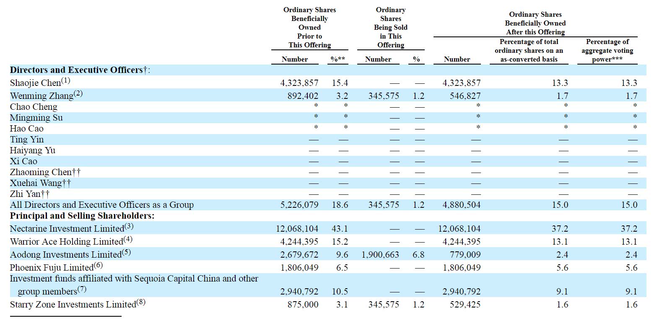This screenshot has height=323, width=657.
Task: Select the name Xi Cao
Action: [x=23, y=161]
